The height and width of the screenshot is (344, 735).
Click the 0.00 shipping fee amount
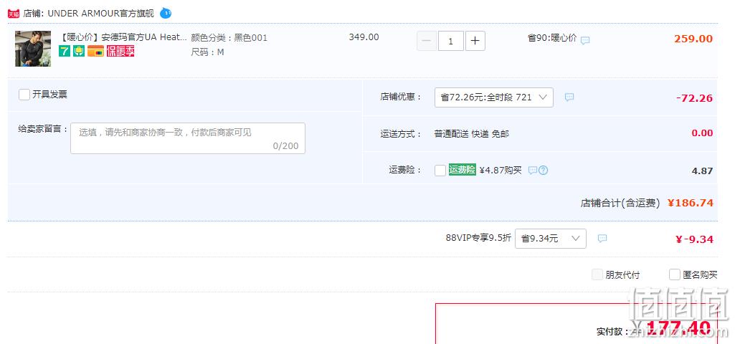pos(702,133)
